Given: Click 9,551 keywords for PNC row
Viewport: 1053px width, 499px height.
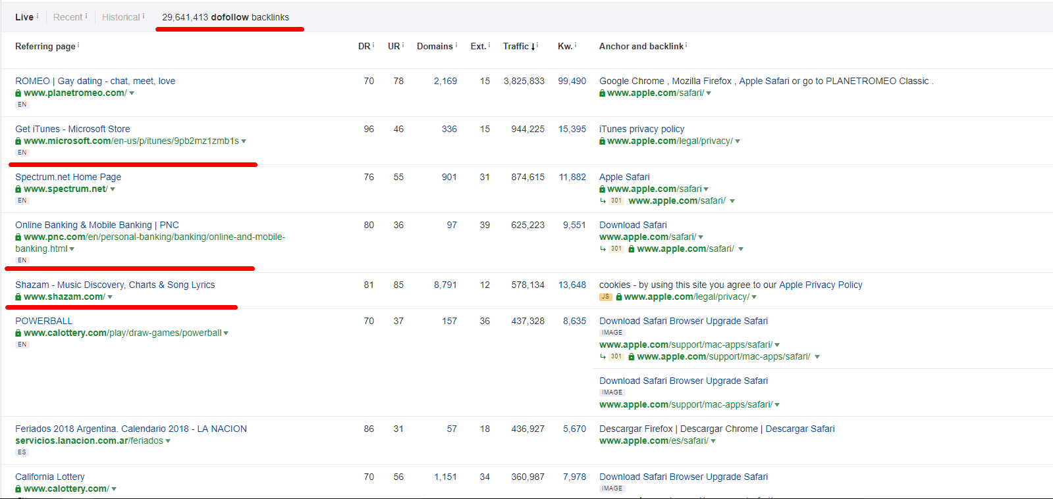Looking at the screenshot, I should pos(574,225).
